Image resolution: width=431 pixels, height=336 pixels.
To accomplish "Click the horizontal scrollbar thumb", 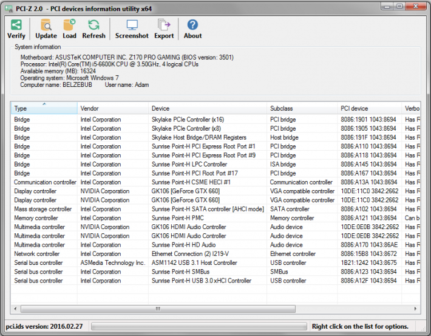I will coord(158,309).
